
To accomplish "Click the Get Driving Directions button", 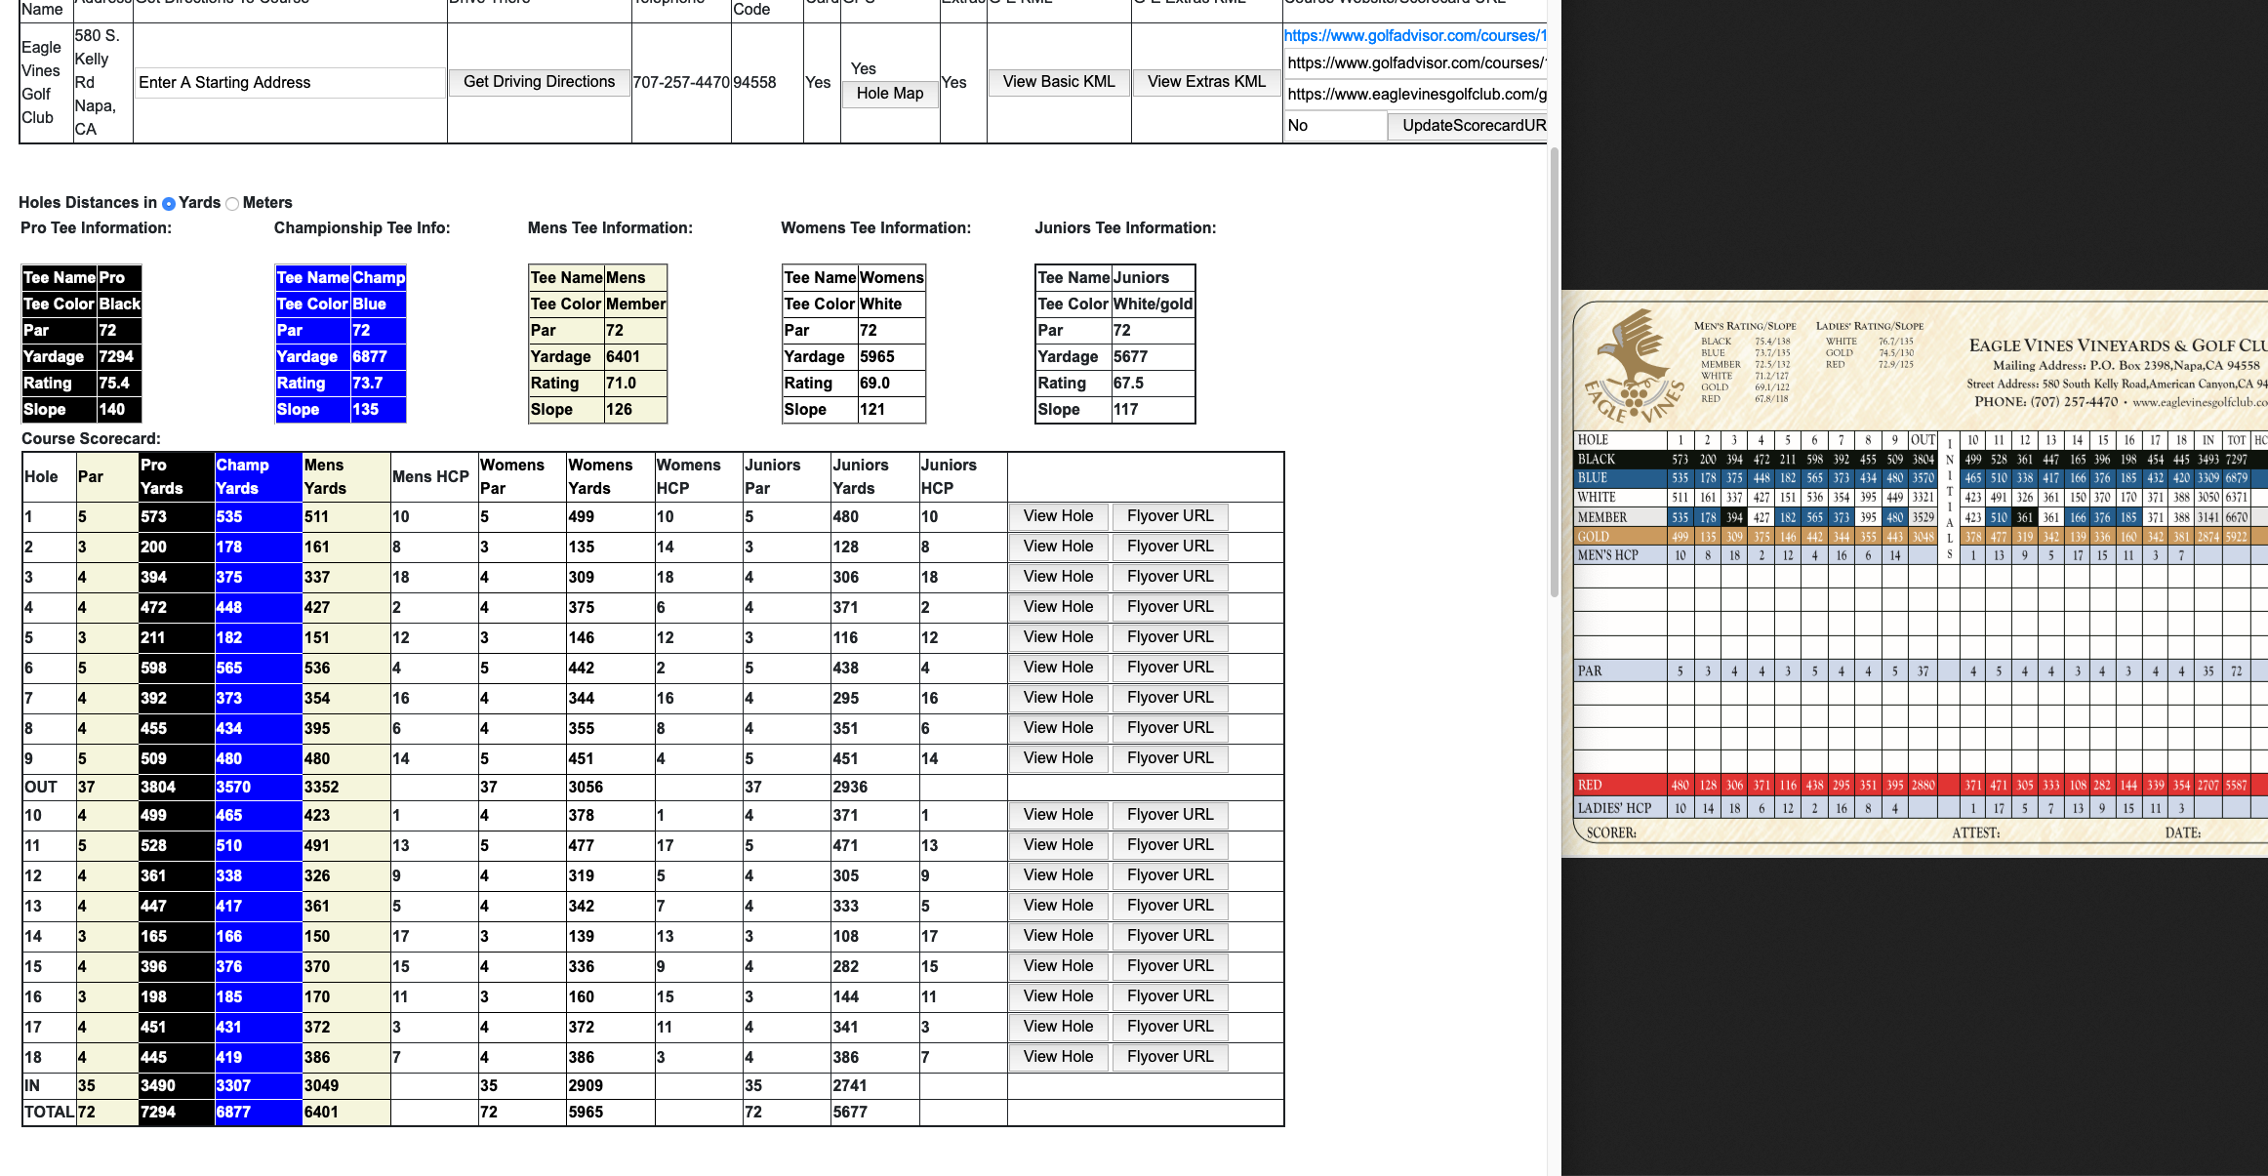I will click(x=540, y=82).
